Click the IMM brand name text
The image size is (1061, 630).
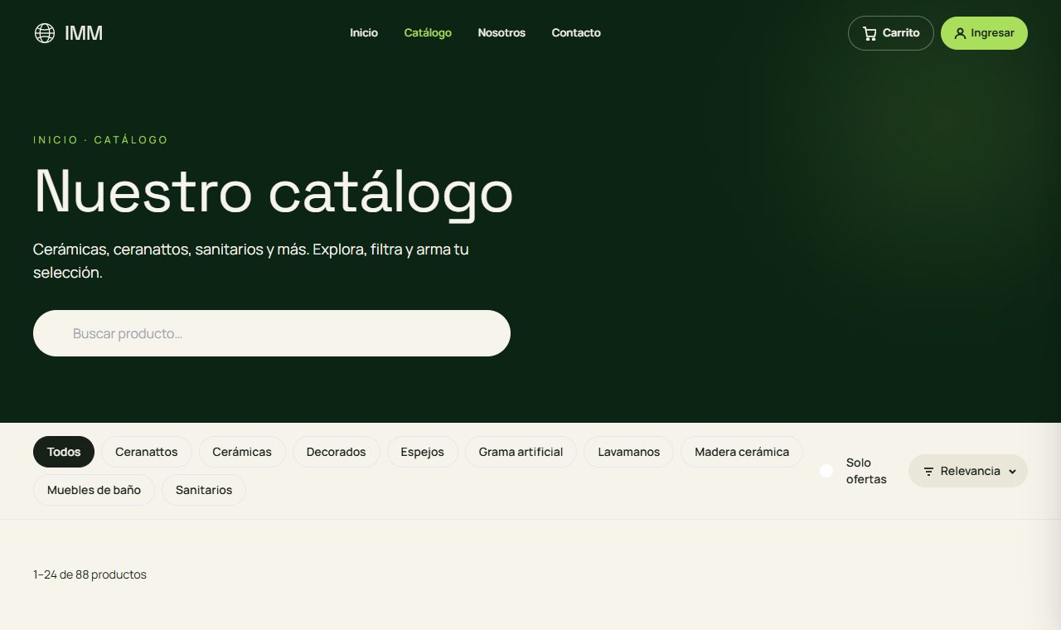(84, 33)
